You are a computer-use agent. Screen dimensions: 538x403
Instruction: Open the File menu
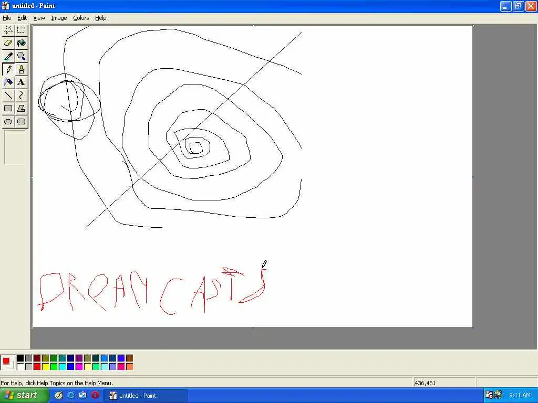click(7, 18)
